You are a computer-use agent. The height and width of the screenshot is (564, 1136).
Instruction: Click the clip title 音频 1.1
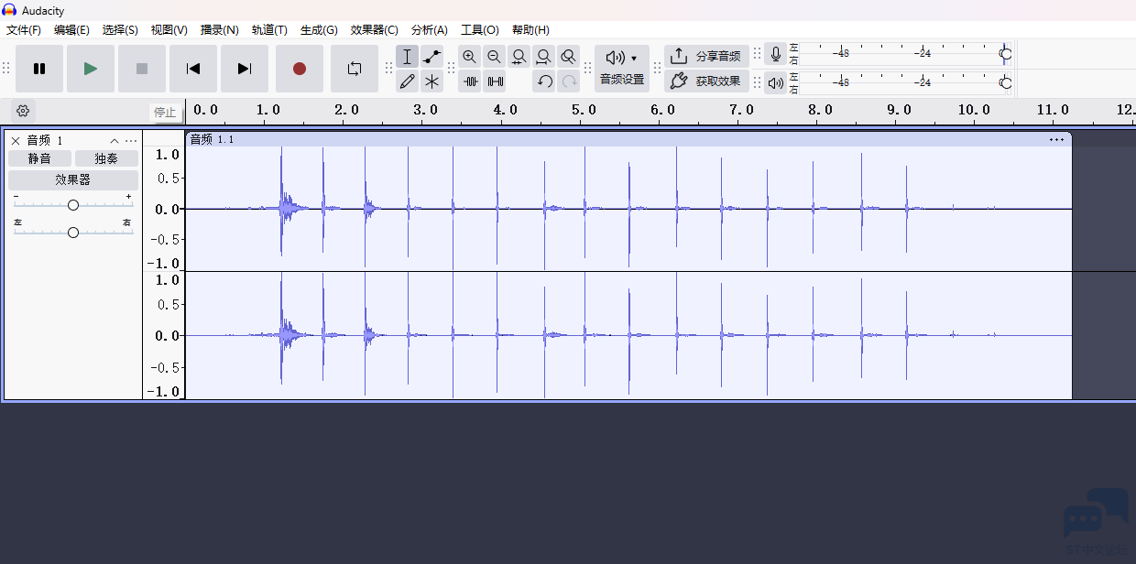coord(213,139)
